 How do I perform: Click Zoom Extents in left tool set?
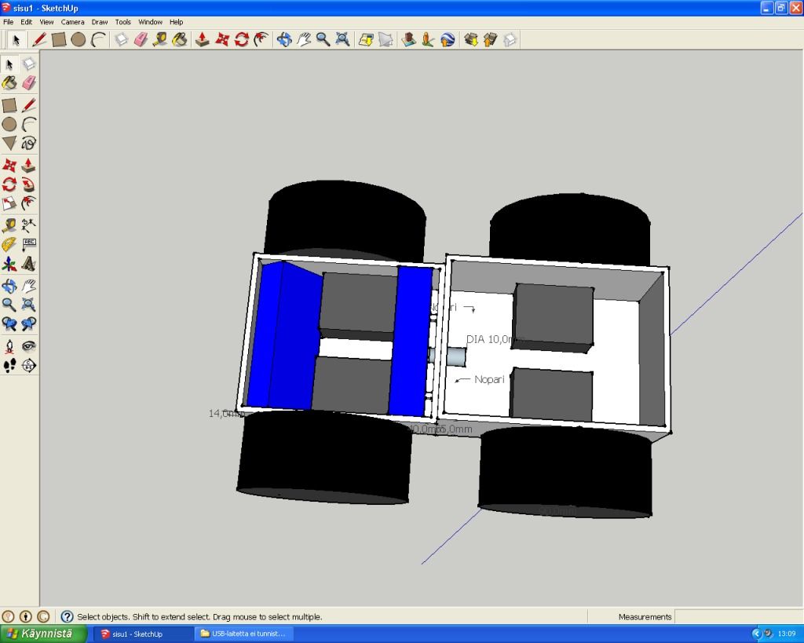pyautogui.click(x=29, y=305)
